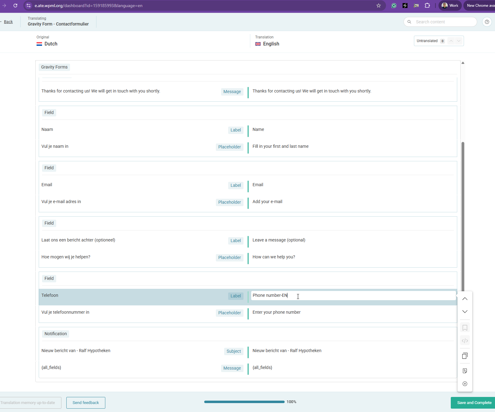Select 'Leave a message (optional)' translation
The height and width of the screenshot is (412, 495).
click(x=279, y=240)
